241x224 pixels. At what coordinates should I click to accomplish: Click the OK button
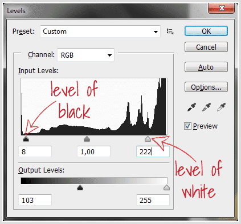[x=206, y=31]
